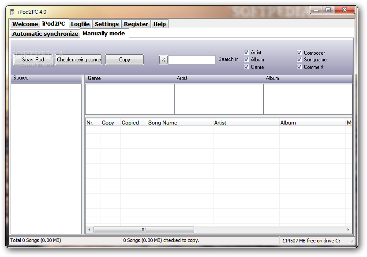This screenshot has width=367, height=257.
Task: Click the Source panel header
Action: (x=46, y=78)
